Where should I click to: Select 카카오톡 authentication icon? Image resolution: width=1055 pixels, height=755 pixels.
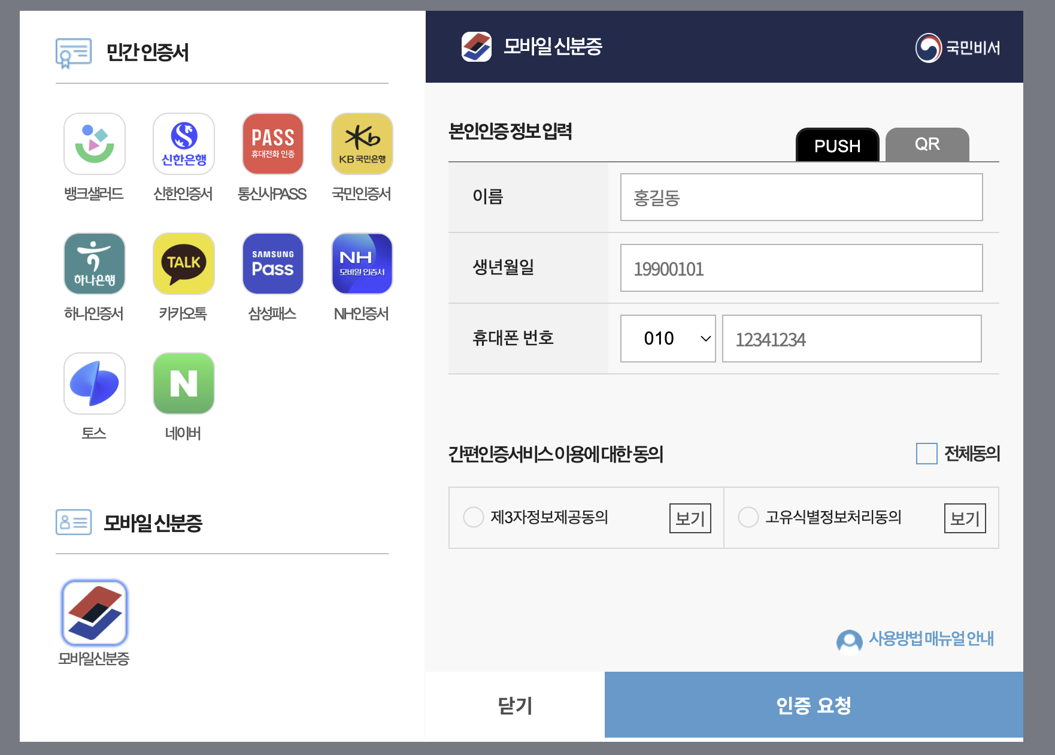tap(183, 264)
